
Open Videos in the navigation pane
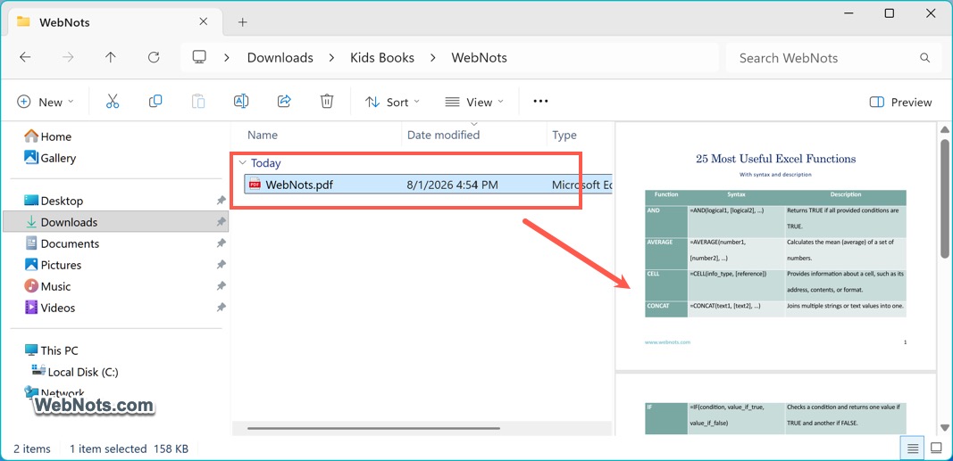tap(50, 308)
